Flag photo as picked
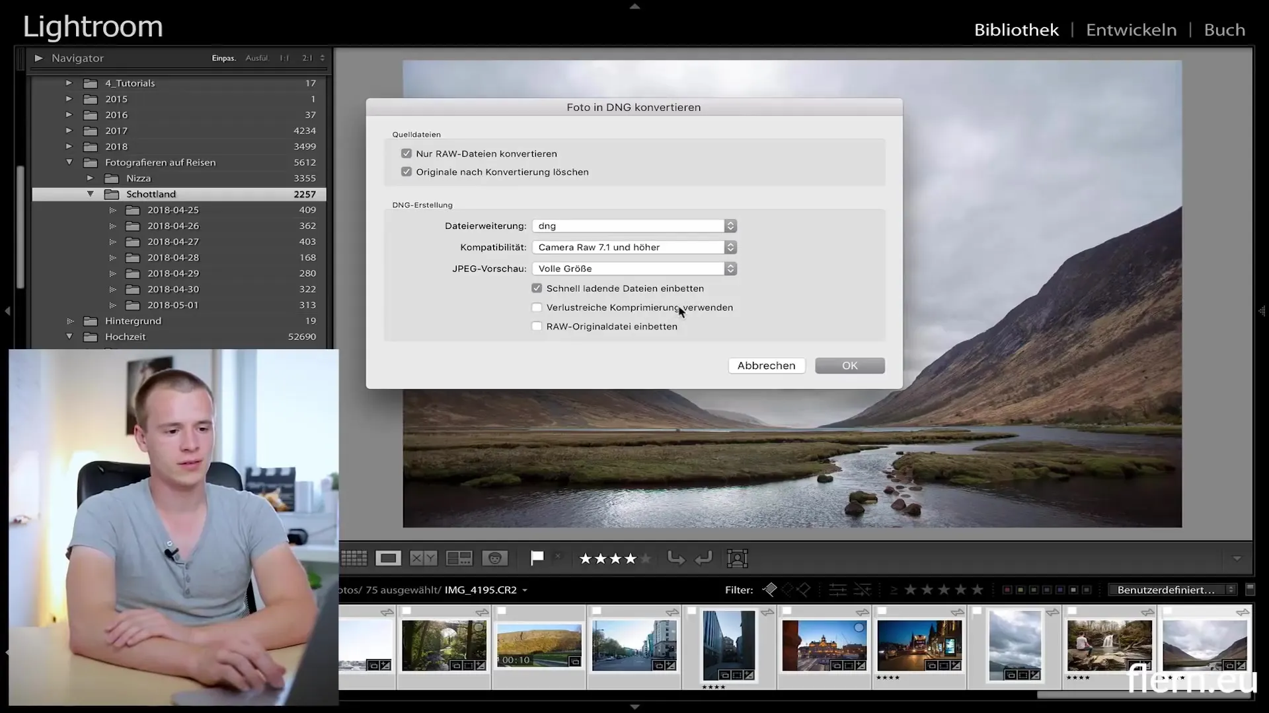This screenshot has width=1269, height=713. 537,559
